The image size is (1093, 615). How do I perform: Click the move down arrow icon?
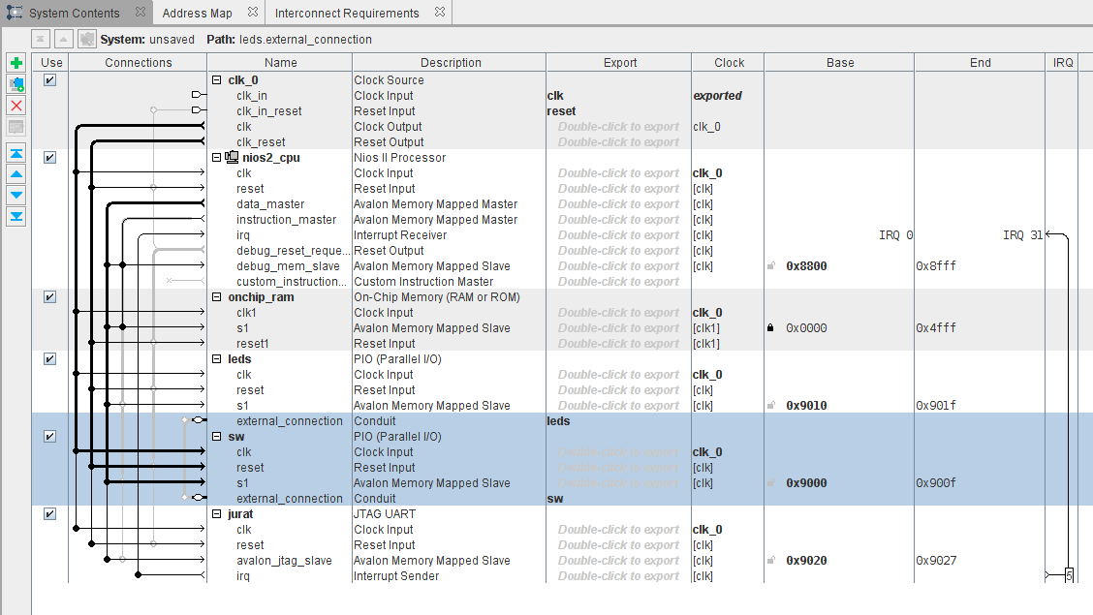coord(16,195)
